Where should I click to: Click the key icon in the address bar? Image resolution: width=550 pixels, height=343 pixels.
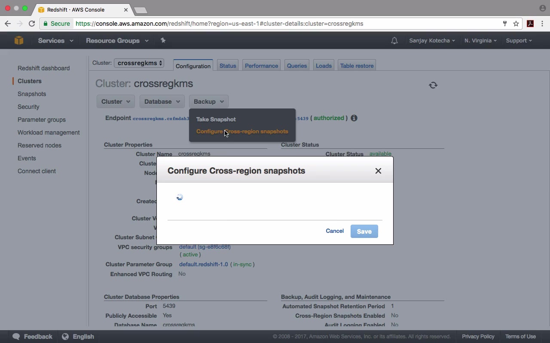coord(505,24)
